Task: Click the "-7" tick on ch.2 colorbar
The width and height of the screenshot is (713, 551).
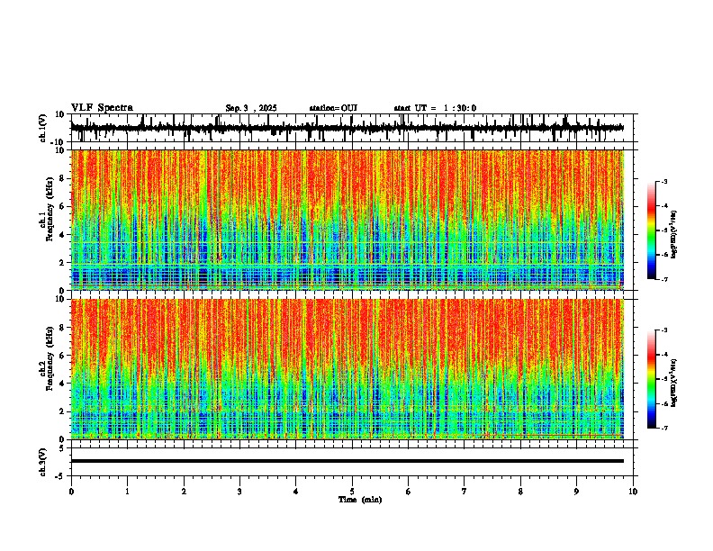Action: (x=663, y=429)
